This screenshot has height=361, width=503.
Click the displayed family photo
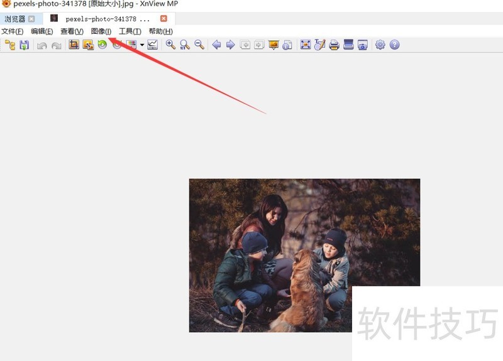point(304,256)
